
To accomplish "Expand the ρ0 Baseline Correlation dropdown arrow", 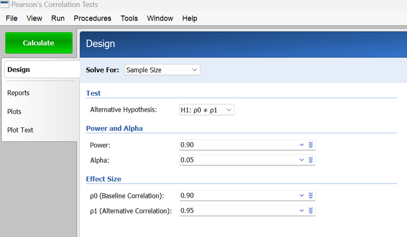I will (302, 196).
